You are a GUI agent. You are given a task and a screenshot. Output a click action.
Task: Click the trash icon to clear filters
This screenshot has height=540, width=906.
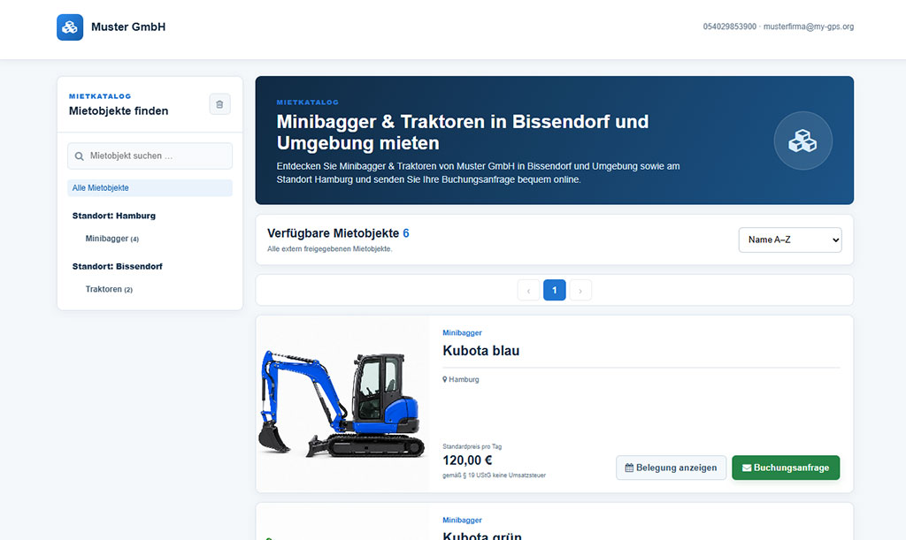tap(219, 104)
